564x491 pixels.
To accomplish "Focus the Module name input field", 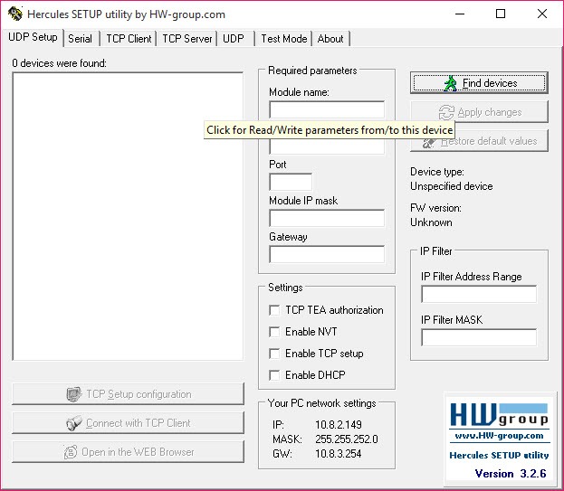I will [x=327, y=109].
